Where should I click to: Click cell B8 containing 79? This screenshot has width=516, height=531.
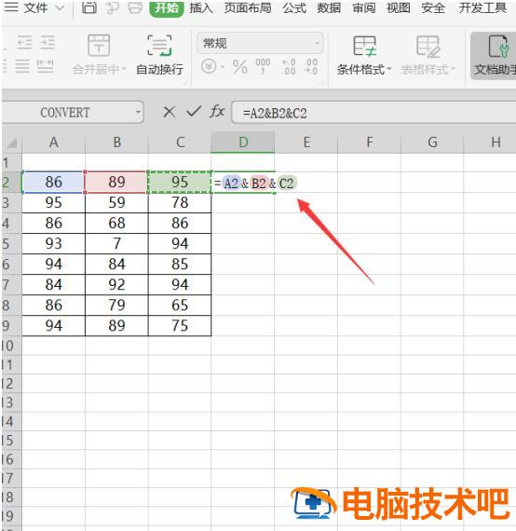point(116,306)
